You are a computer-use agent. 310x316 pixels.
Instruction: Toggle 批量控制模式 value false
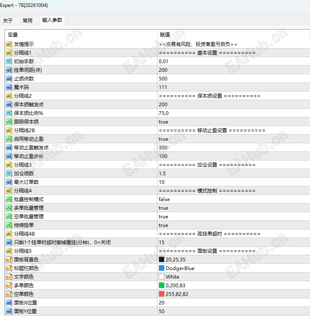pos(164,199)
